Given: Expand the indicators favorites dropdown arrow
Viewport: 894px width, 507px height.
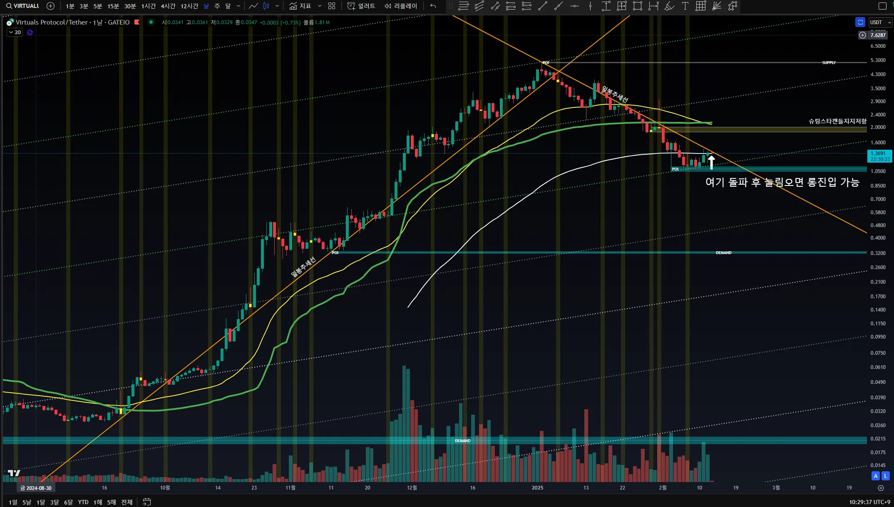Looking at the screenshot, I should click(320, 6).
